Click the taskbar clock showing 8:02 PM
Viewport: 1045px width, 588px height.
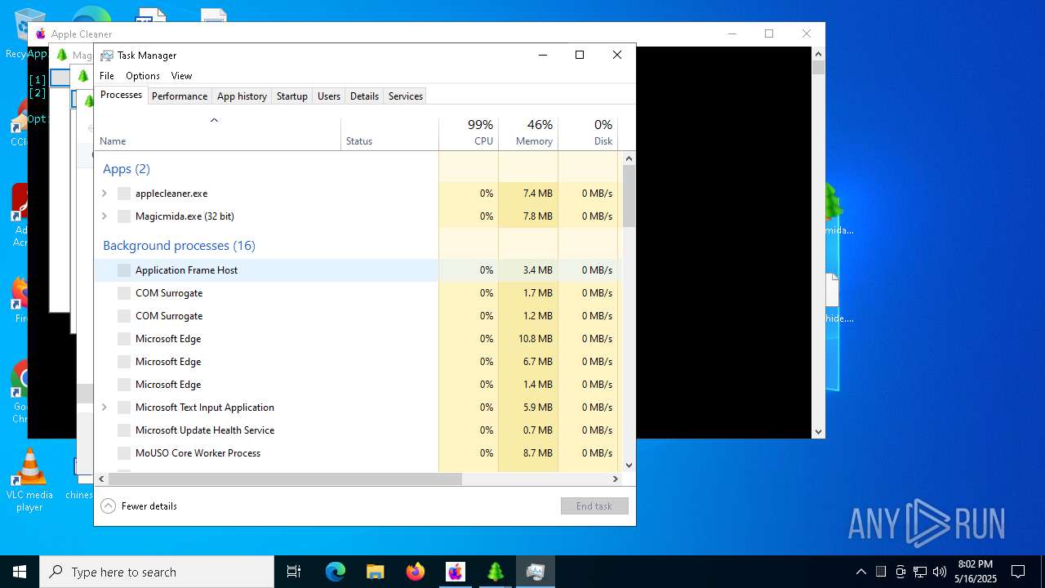click(x=976, y=572)
